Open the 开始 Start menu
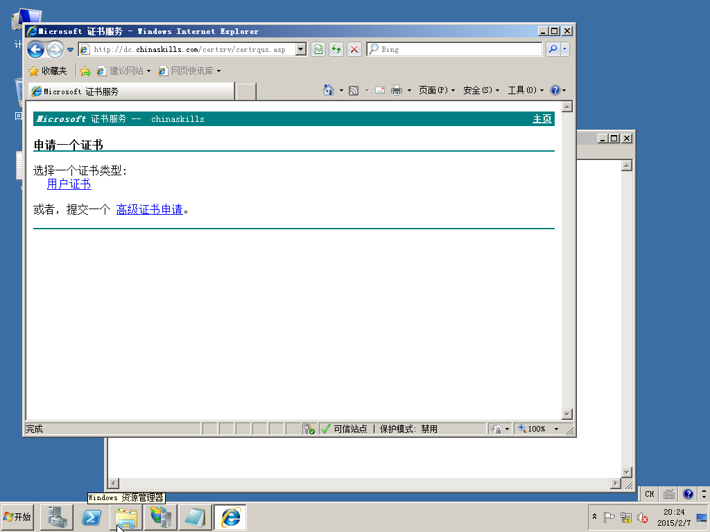Viewport: 710px width, 532px height. tap(17, 517)
